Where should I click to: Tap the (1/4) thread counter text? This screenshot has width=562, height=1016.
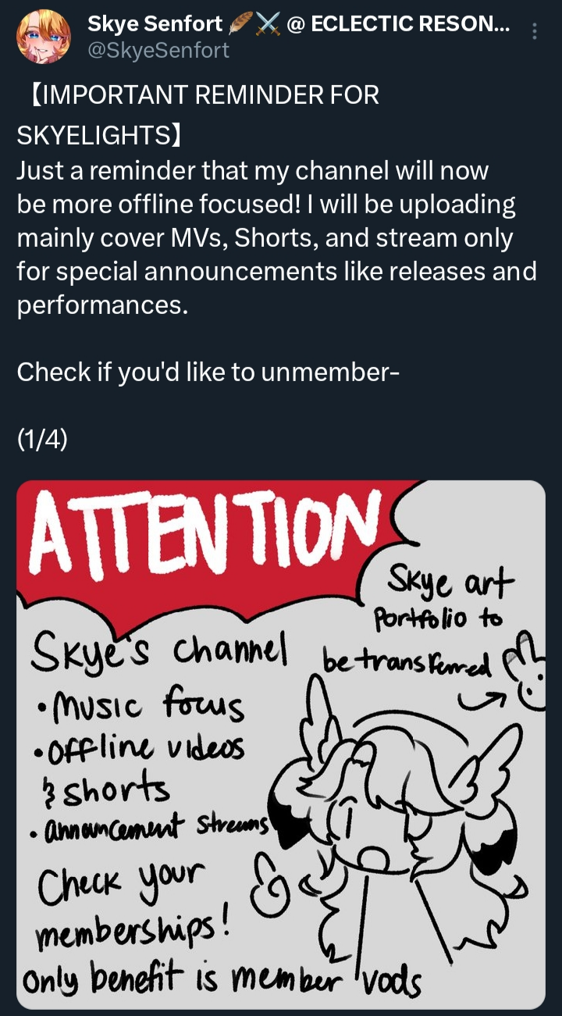tap(42, 440)
